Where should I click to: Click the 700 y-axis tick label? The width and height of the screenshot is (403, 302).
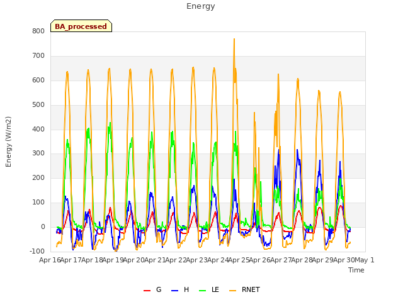[x=38, y=56]
